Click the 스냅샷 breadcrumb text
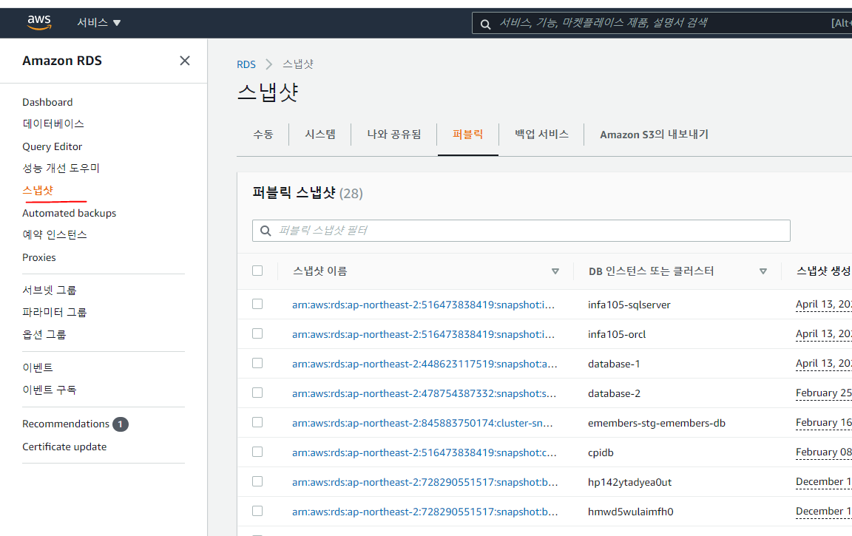 [298, 64]
